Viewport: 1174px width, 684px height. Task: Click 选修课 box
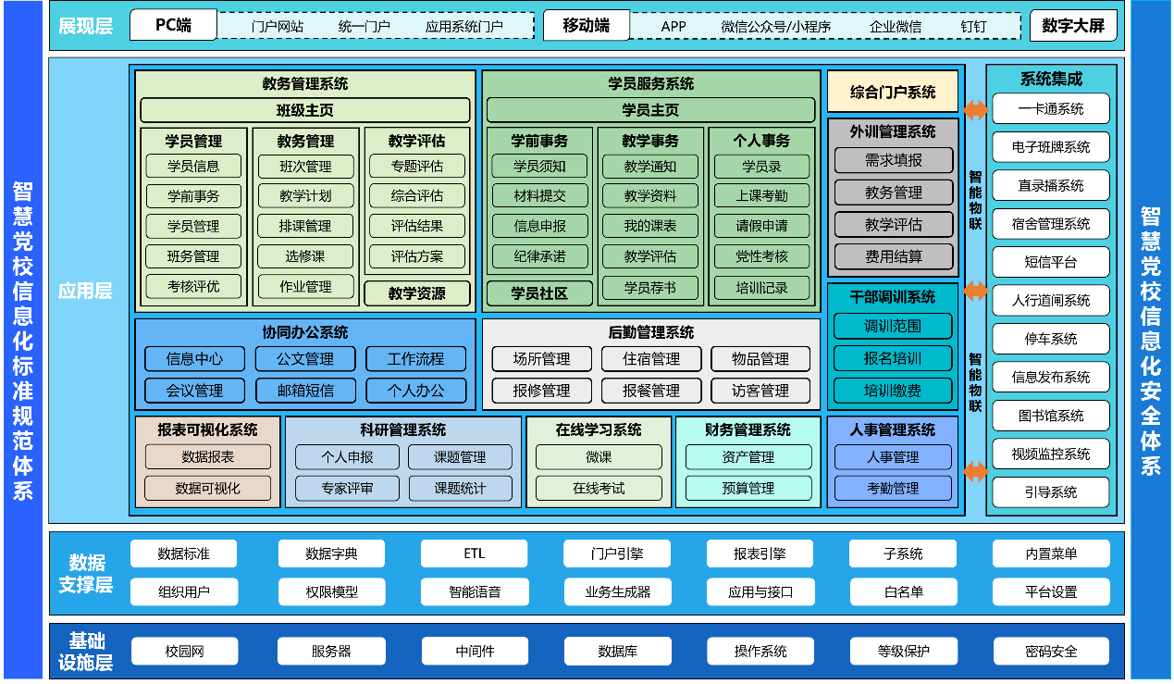(x=305, y=256)
